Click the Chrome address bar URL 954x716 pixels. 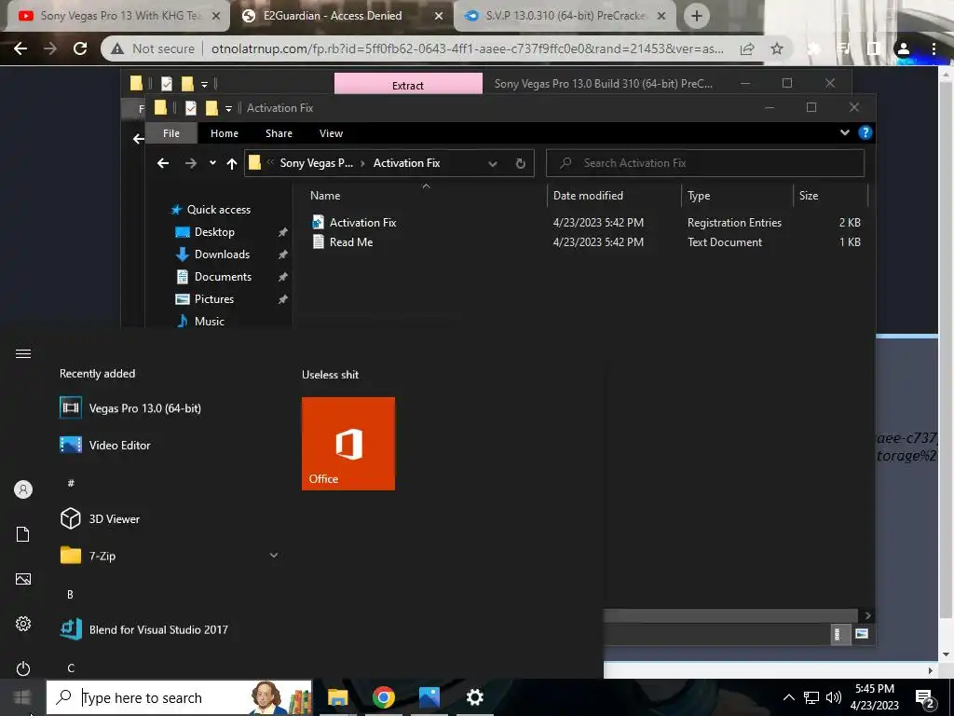468,48
